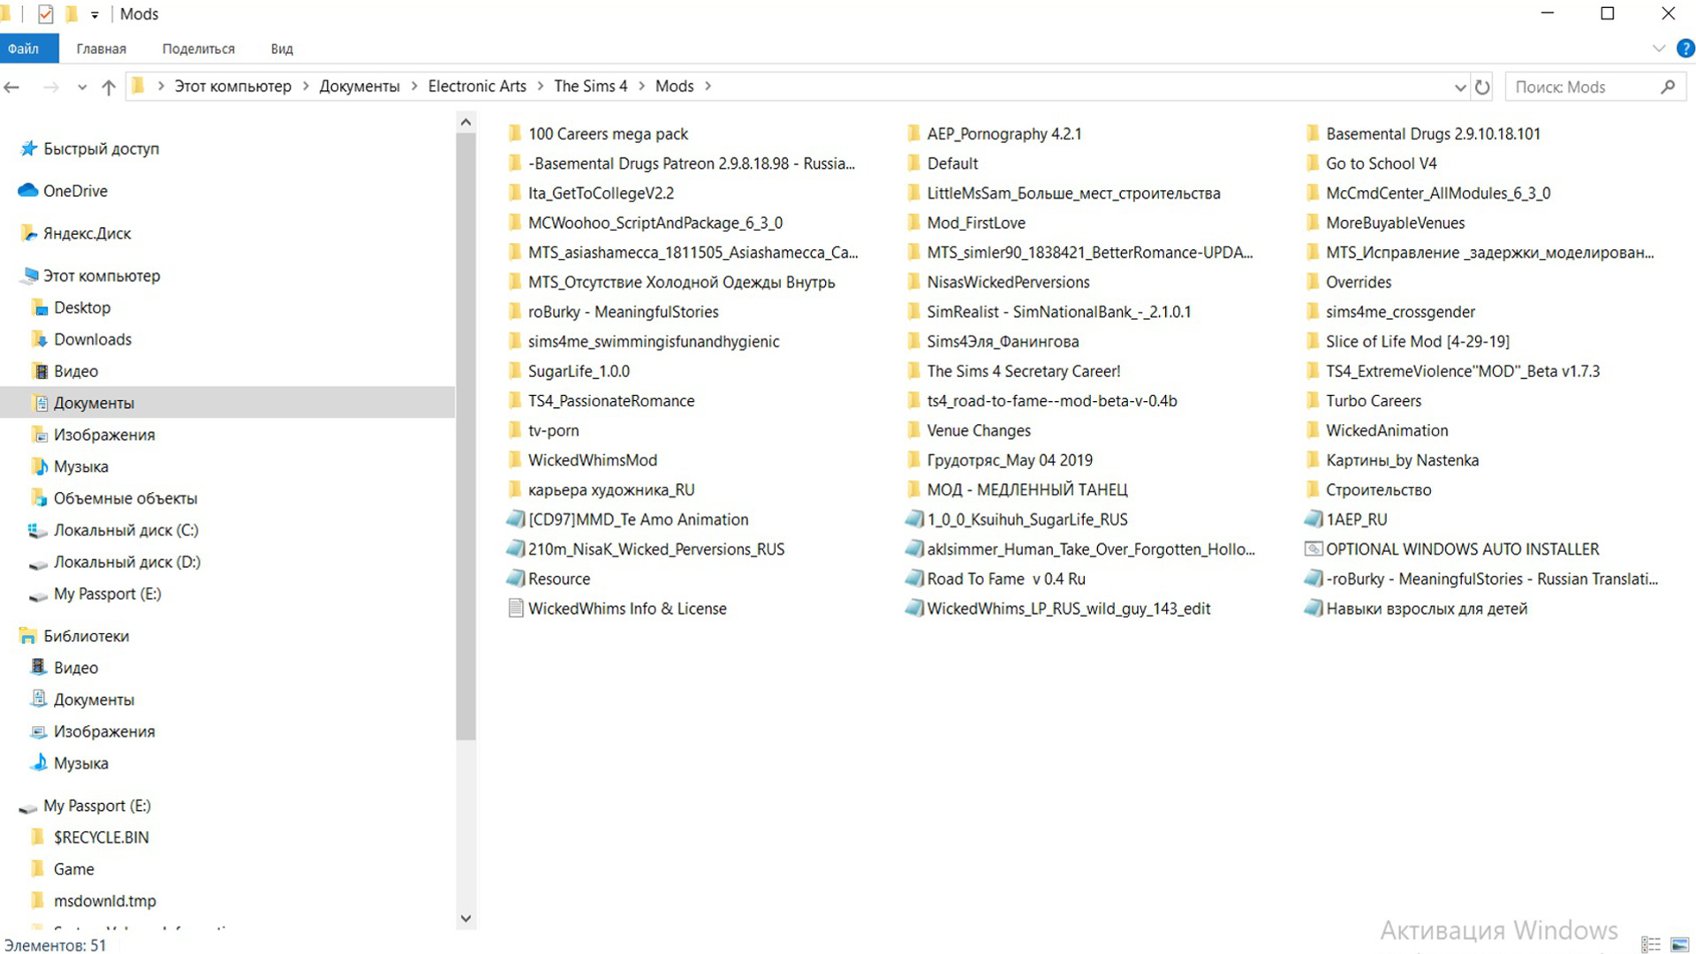Viewport: 1696px width, 954px height.
Task: Select 210m_NisaK_Wicked_Perversions_RUS file icon
Action: 515,549
